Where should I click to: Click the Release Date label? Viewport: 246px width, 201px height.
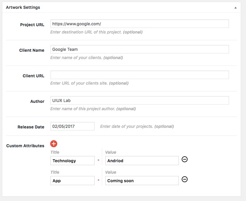point(31,127)
